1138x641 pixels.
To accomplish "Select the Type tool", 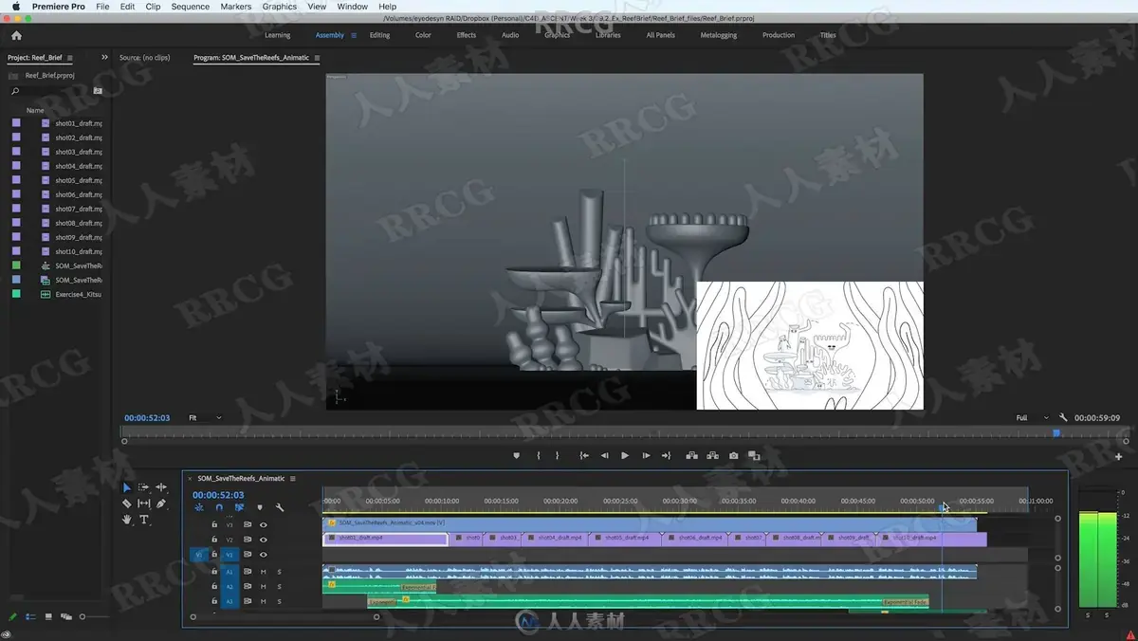I will coord(144,520).
